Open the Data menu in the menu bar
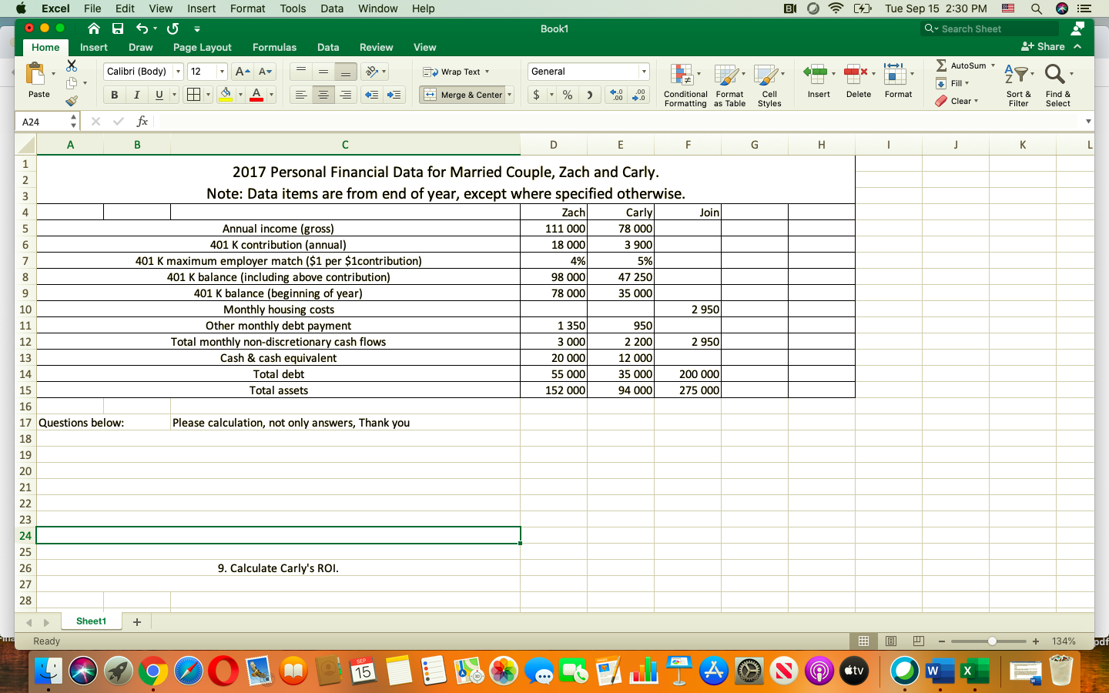Image resolution: width=1109 pixels, height=693 pixels. coord(331,8)
